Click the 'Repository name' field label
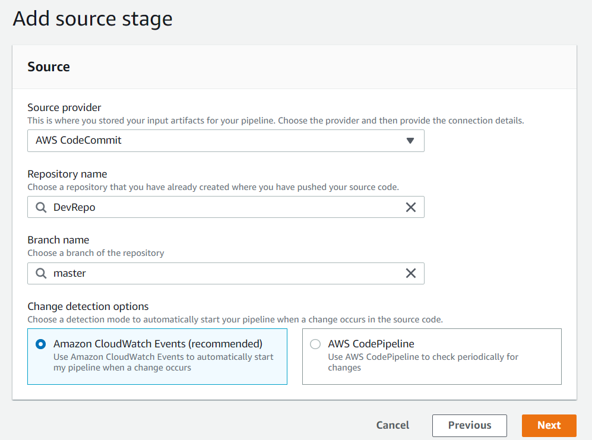Image resolution: width=592 pixels, height=440 pixels. point(67,174)
